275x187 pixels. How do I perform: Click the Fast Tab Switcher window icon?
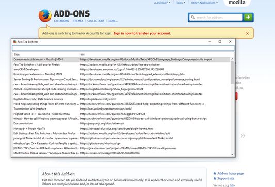15,42
